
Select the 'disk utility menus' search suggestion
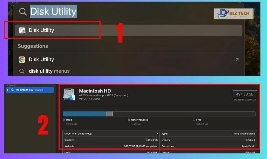click(x=49, y=71)
